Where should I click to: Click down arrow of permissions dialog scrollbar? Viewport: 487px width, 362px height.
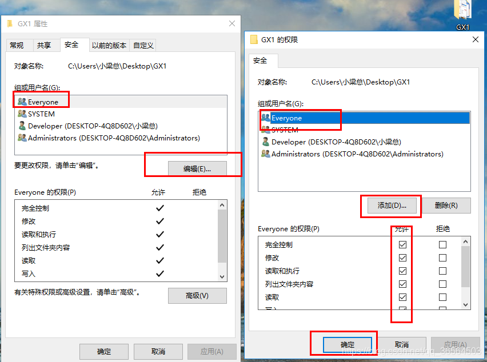pos(465,304)
